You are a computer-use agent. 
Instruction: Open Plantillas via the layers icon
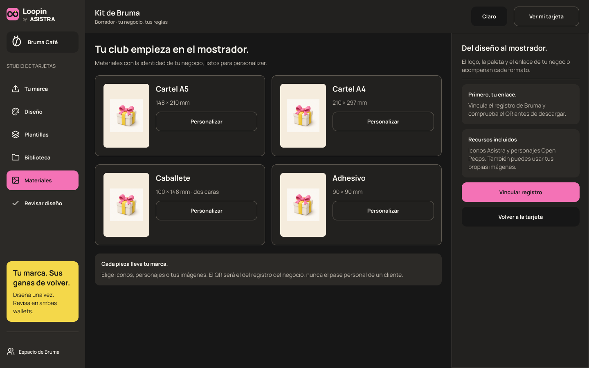[16, 135]
